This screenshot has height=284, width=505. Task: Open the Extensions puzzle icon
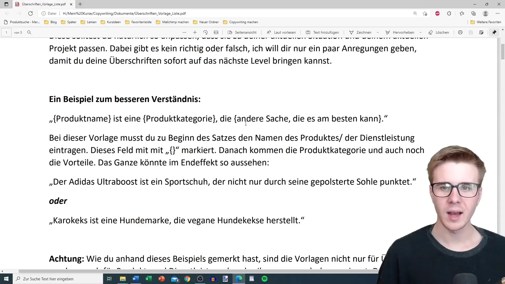pos(449,13)
